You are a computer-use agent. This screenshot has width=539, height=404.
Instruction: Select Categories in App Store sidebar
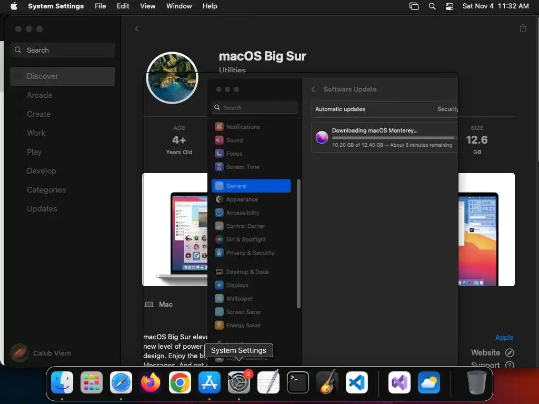point(63,189)
